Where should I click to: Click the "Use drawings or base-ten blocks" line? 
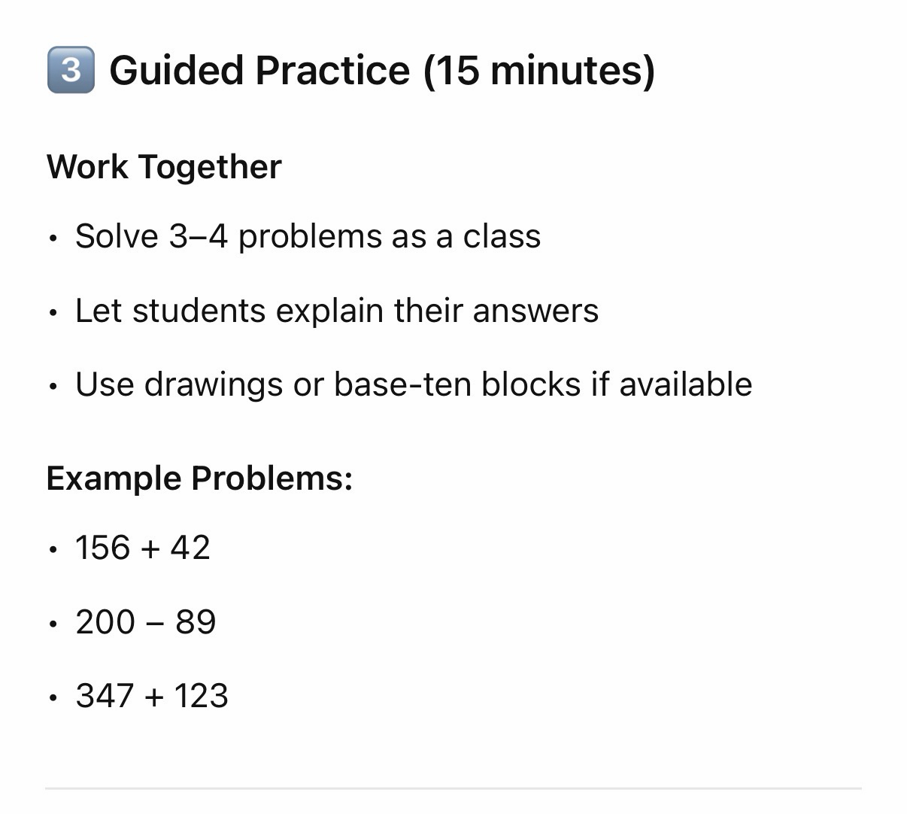413,384
